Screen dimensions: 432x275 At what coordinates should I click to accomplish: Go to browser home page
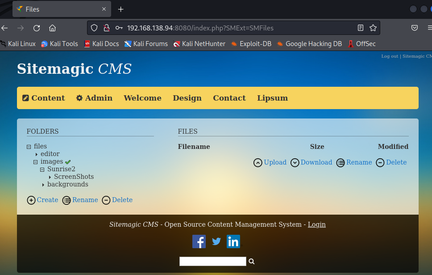52,28
